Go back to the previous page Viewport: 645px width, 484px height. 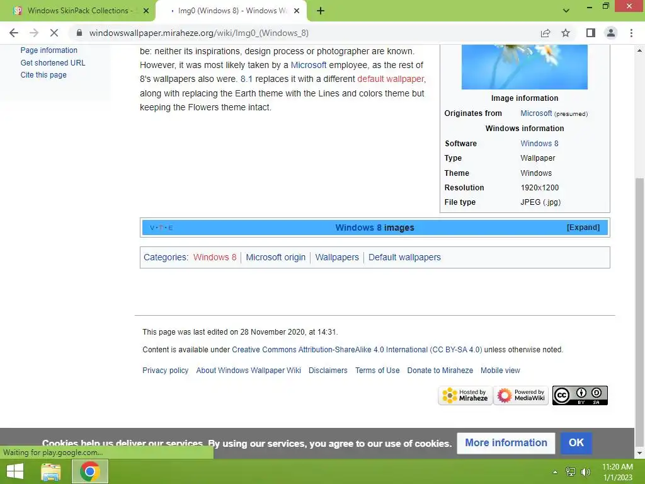14,33
